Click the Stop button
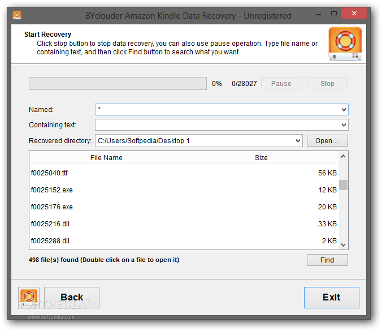The height and width of the screenshot is (331, 382). tap(327, 84)
